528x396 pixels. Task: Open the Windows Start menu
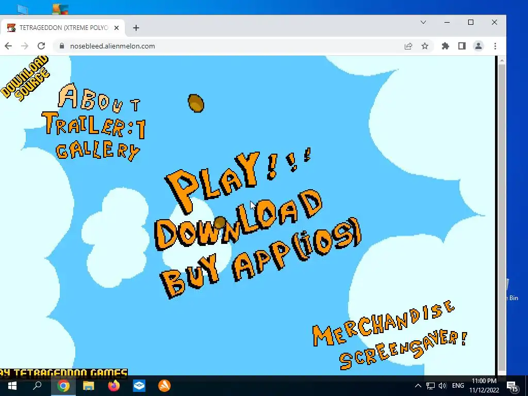[12, 386]
